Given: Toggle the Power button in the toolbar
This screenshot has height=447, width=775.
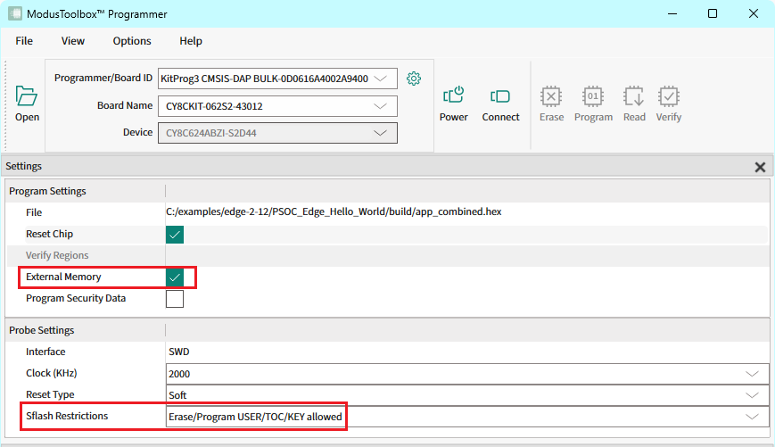Looking at the screenshot, I should 453,96.
